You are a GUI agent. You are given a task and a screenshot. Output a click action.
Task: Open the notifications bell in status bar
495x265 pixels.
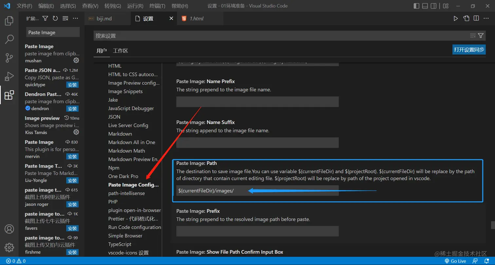486,261
